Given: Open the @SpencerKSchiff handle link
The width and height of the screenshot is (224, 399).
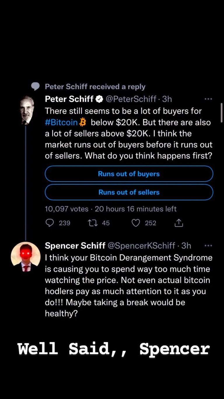Looking at the screenshot, I should [141, 246].
